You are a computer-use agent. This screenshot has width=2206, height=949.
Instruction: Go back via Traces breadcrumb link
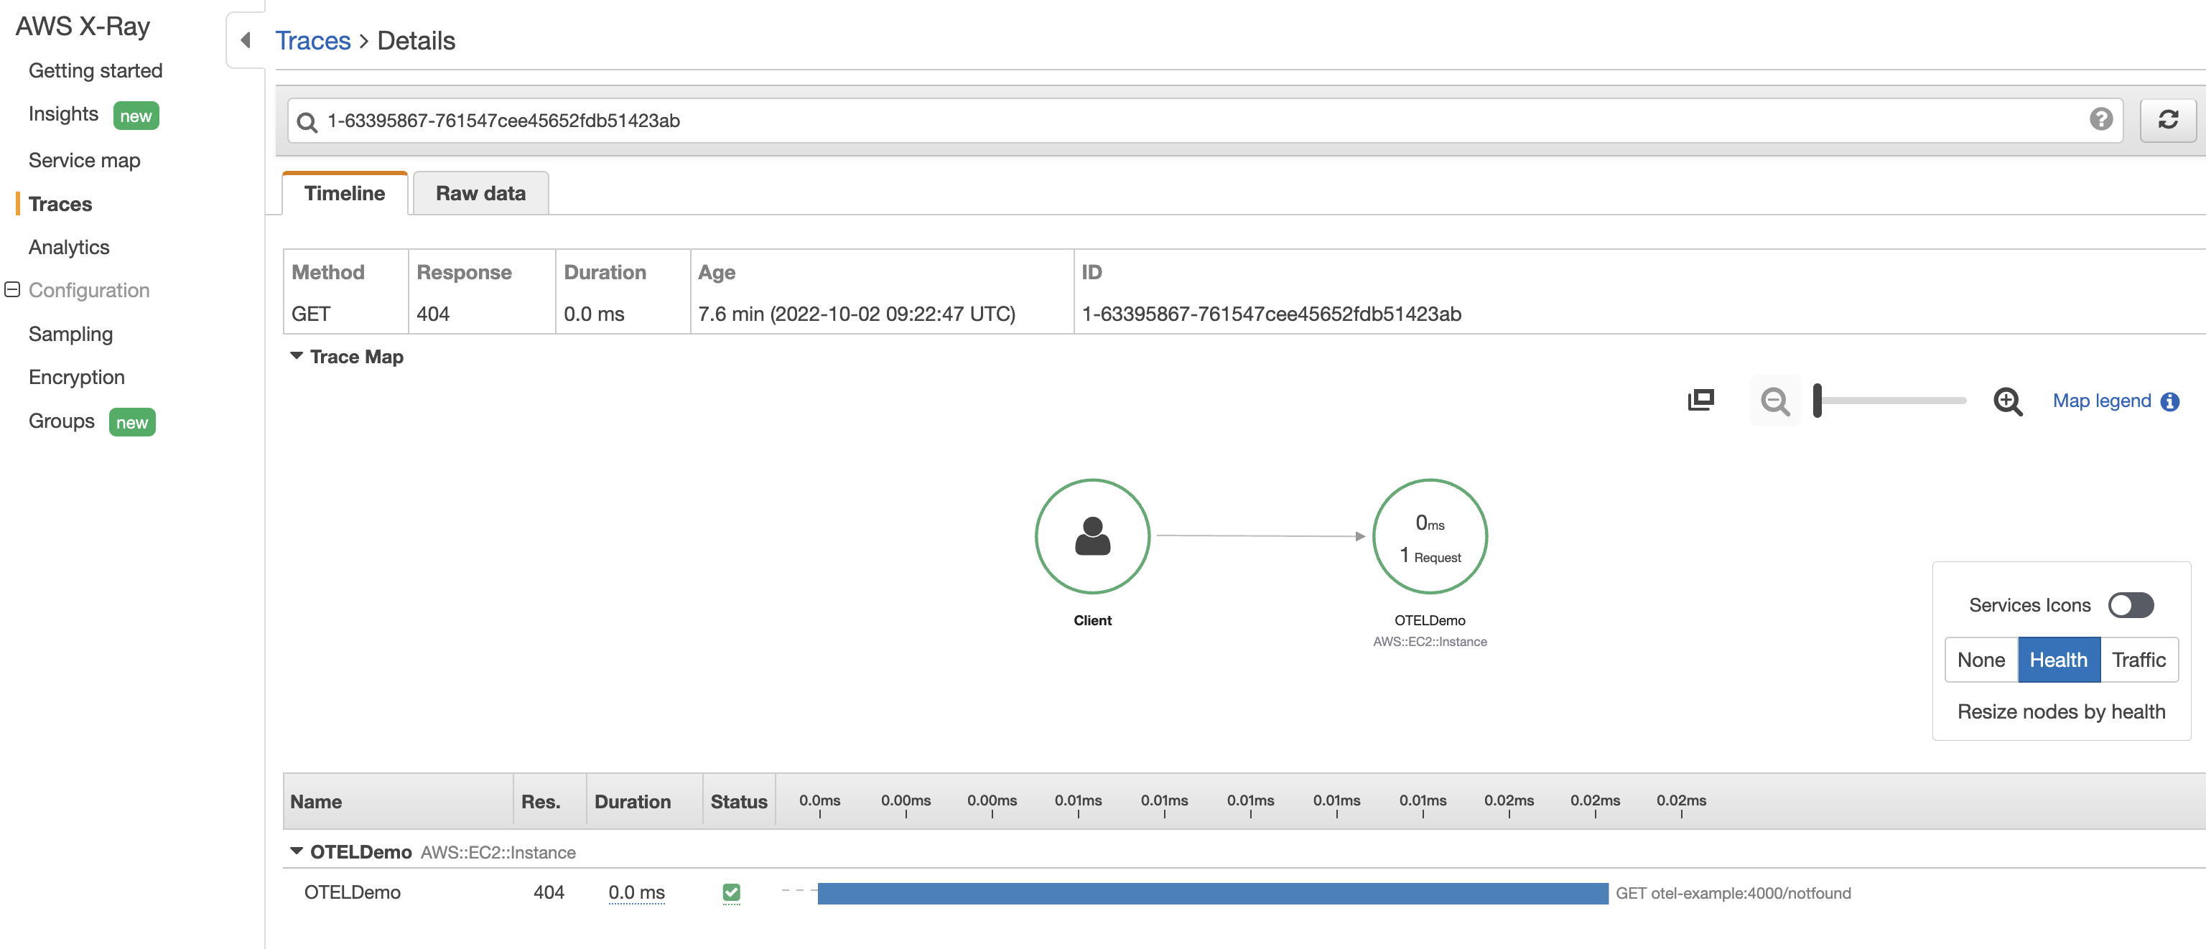point(312,40)
